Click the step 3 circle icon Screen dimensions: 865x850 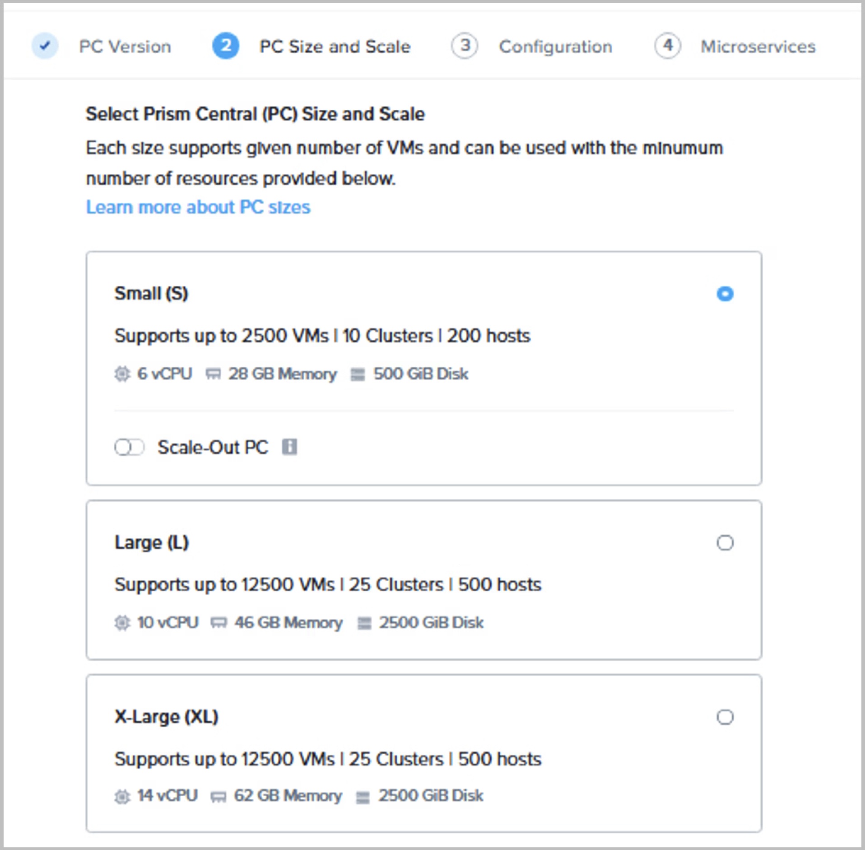click(465, 46)
